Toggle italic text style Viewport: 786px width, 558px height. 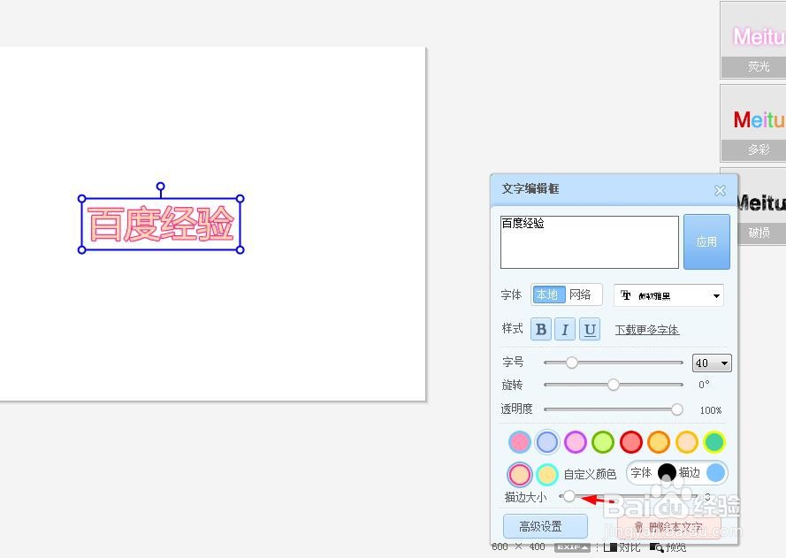point(565,329)
